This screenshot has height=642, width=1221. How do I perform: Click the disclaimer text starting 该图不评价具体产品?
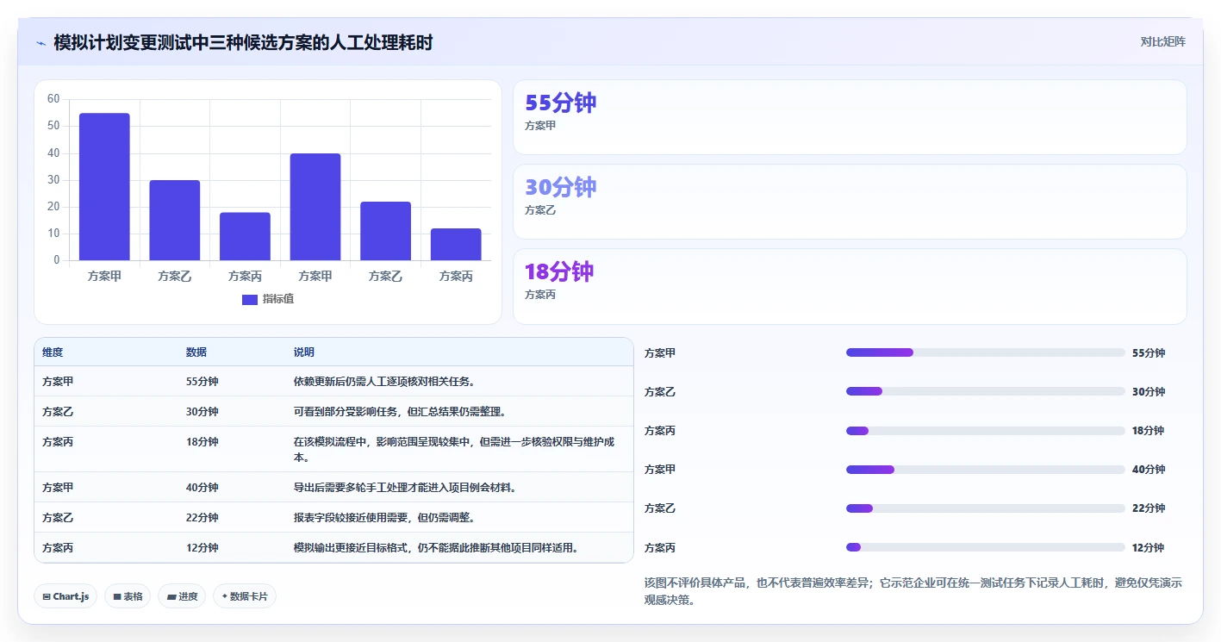(x=913, y=591)
